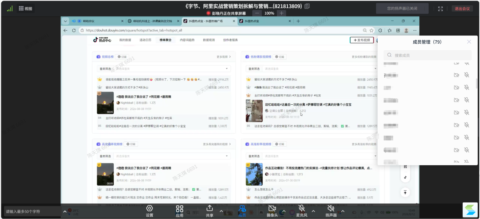This screenshot has height=219, width=480.
Task: Switch to 咪咕杭州线上 讲课案例总文档 tab
Action: tap(153, 21)
